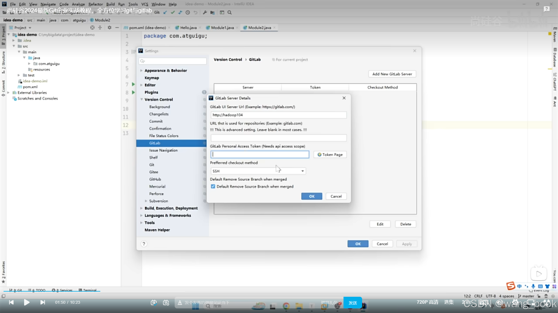The image size is (558, 313).
Task: Open the ChatGPT tool window stripe
Action: (555, 82)
